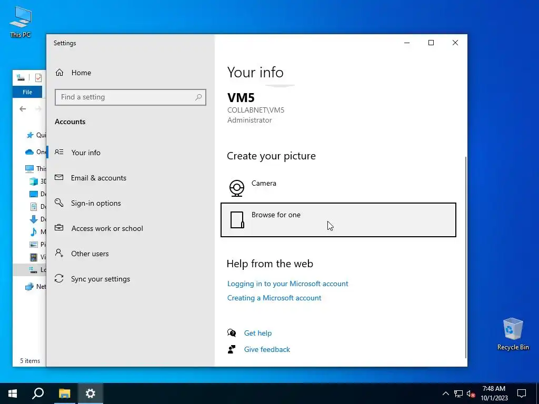The width and height of the screenshot is (539, 404).
Task: Select Pictures folder icon in File Explorer
Action: point(34,245)
